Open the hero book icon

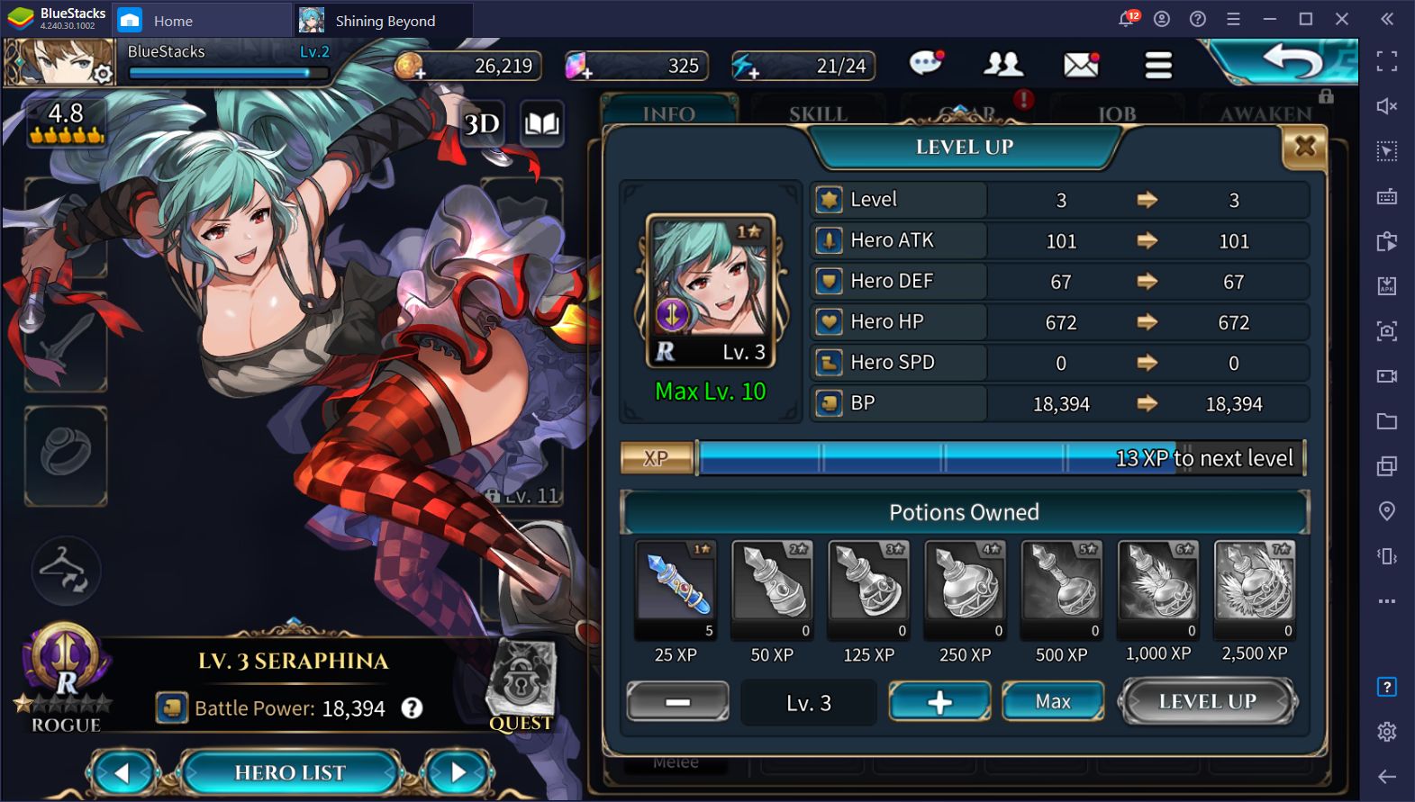(542, 123)
